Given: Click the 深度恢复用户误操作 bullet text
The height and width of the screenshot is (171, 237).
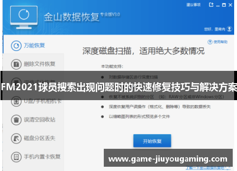Looking at the screenshot, I should (160, 107).
